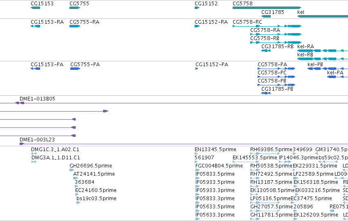Open the CG5758-PA protein label
This screenshot has width=348, height=221.
click(x=272, y=65)
